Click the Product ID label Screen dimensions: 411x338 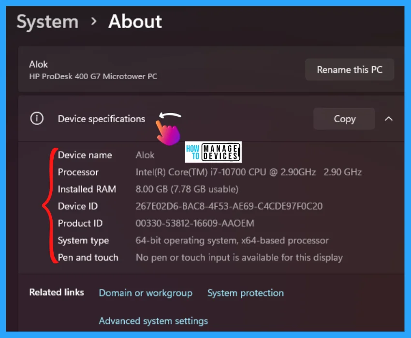[x=80, y=223]
